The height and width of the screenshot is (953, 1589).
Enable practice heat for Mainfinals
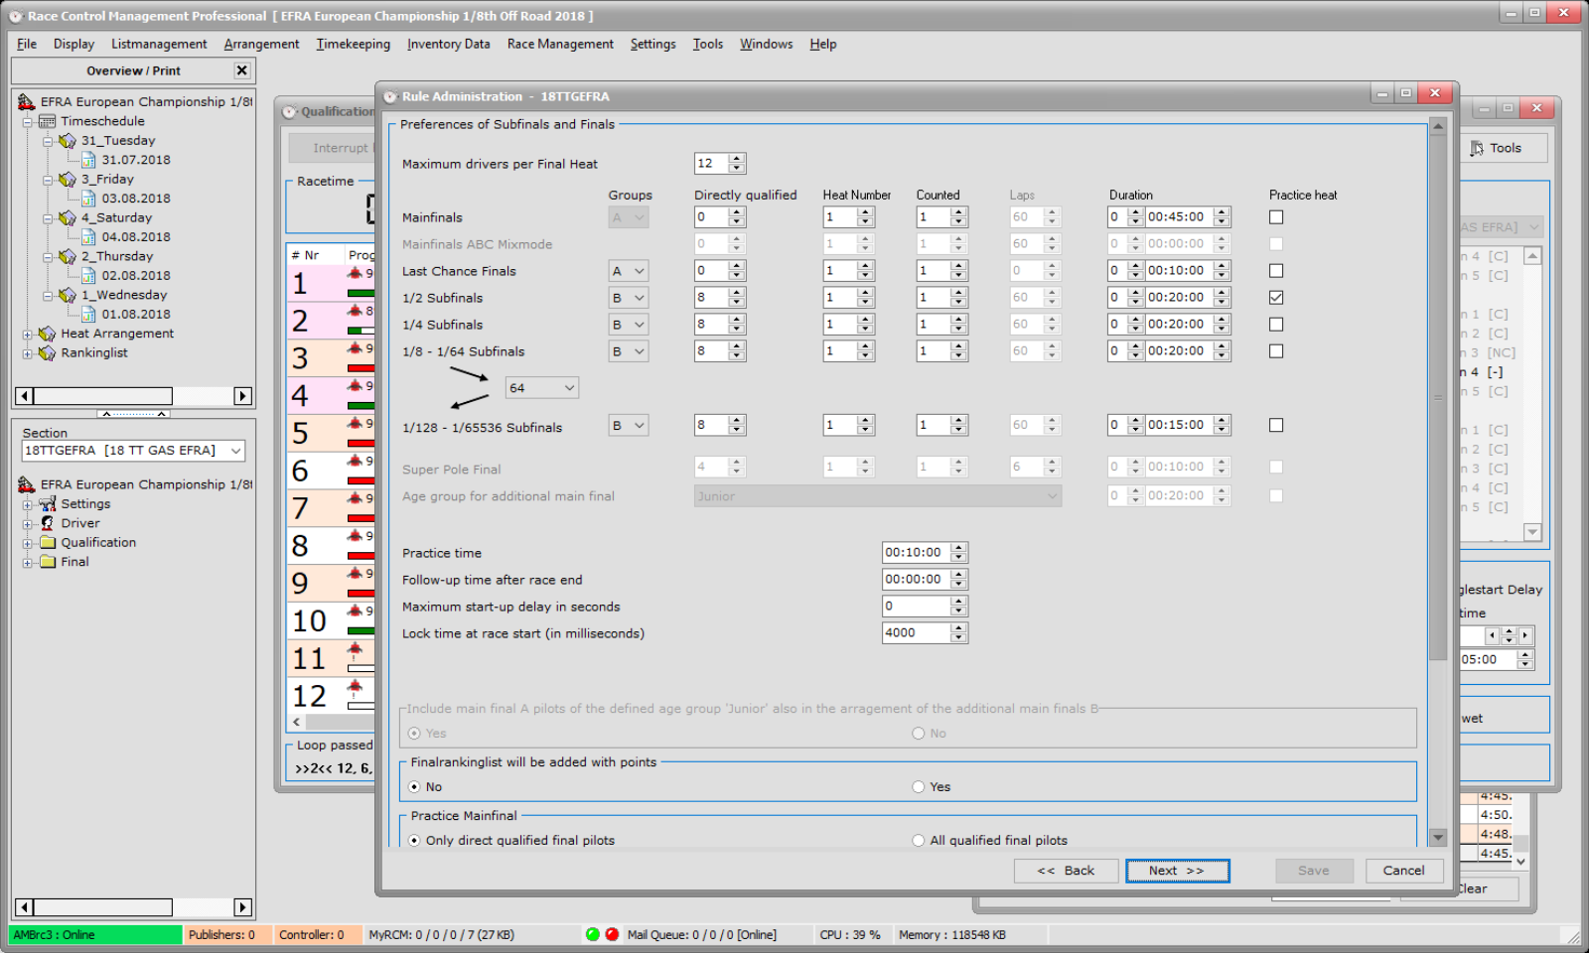(x=1276, y=217)
